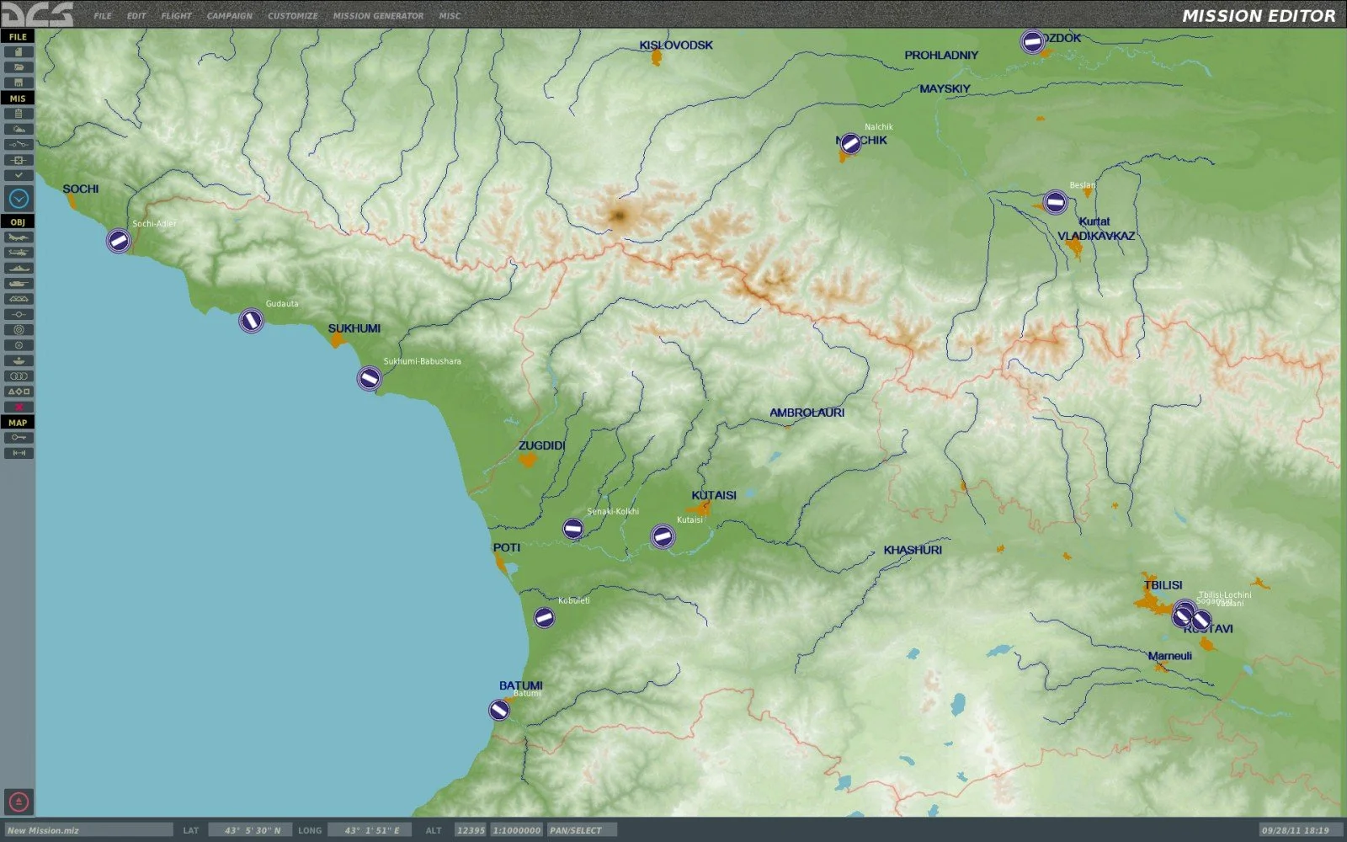Screen dimensions: 1347x842
Task: Select the Kobuleti airfield marker
Action: point(544,618)
